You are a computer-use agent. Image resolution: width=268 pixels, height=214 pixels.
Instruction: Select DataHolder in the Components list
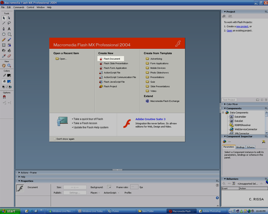(240, 117)
